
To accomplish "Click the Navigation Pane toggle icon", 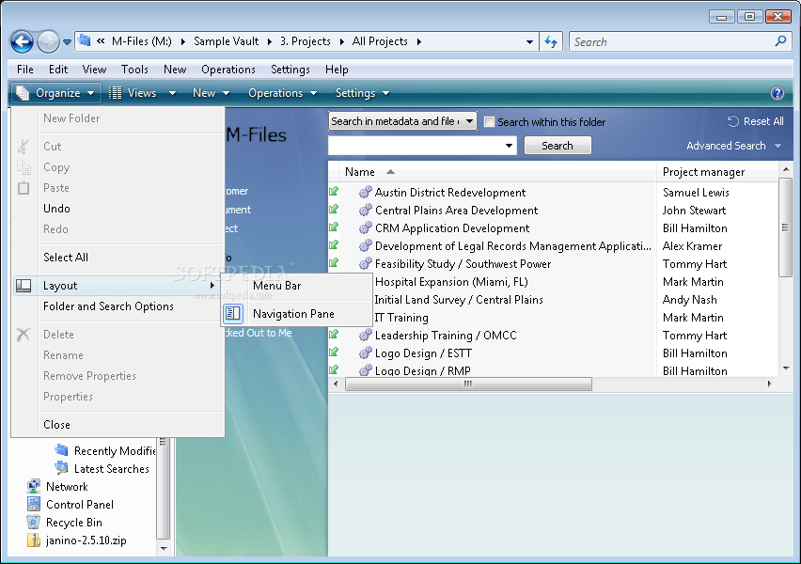I will coord(233,313).
